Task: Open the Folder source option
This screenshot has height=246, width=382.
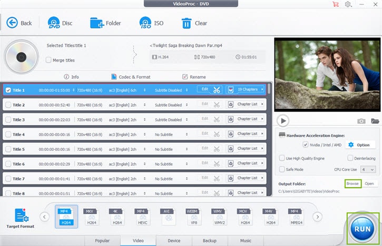Action: point(97,23)
